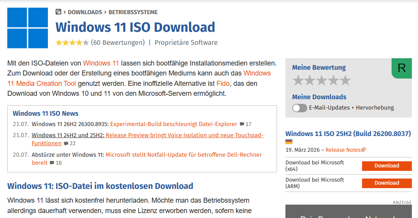Screen dimensions: 418x218
Task: Follow the Windows 11 link in intro paragraph
Action: [101, 63]
